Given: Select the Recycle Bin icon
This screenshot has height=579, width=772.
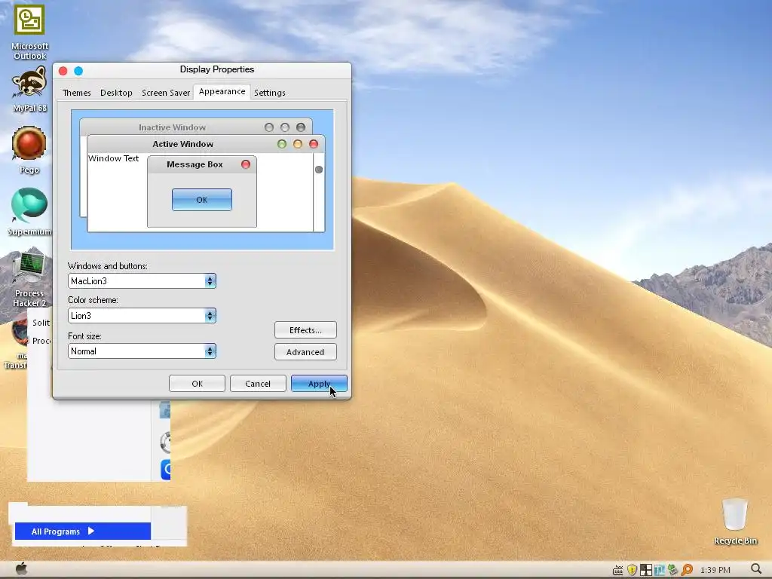Looking at the screenshot, I should [x=734, y=515].
